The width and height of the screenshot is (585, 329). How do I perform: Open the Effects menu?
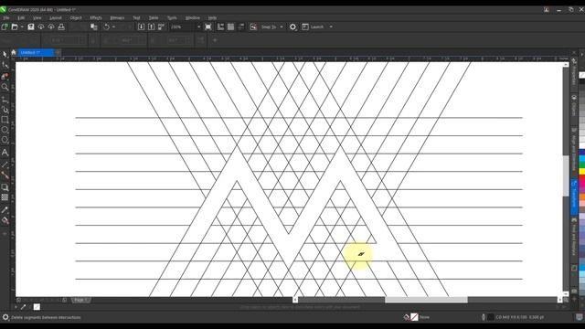[x=96, y=18]
